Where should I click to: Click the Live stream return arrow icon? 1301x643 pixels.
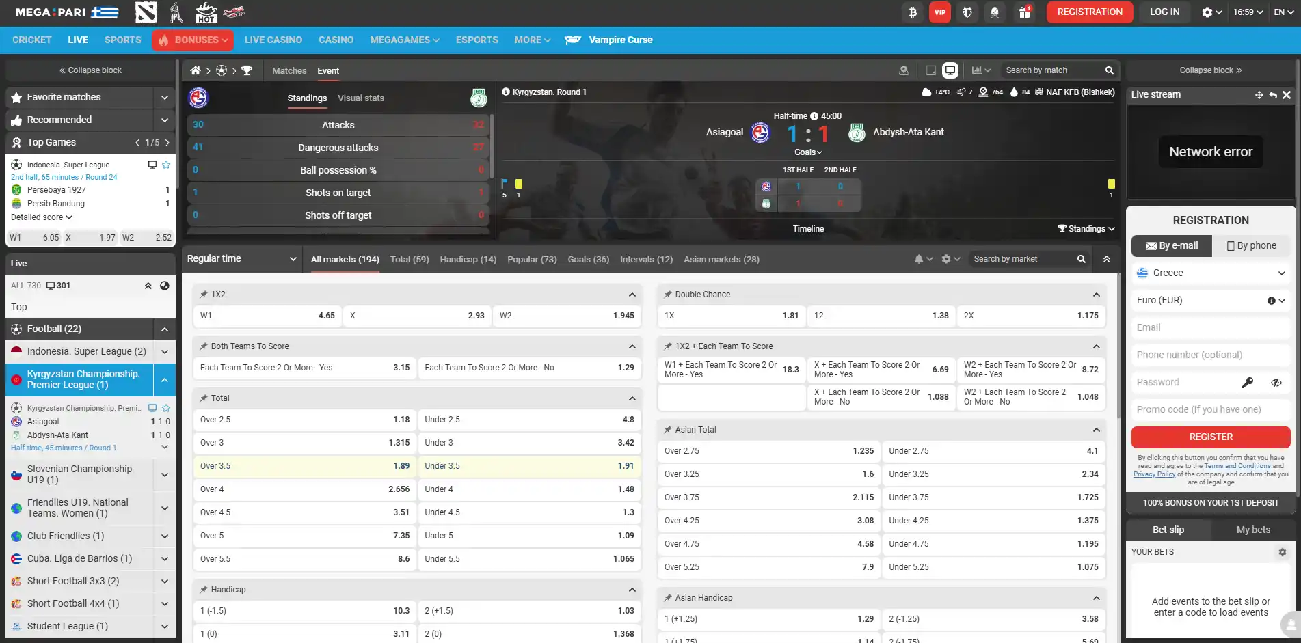point(1272,95)
